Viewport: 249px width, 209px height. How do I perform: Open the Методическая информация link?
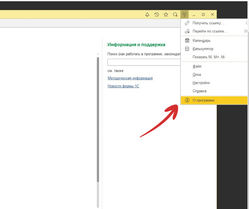click(x=130, y=78)
